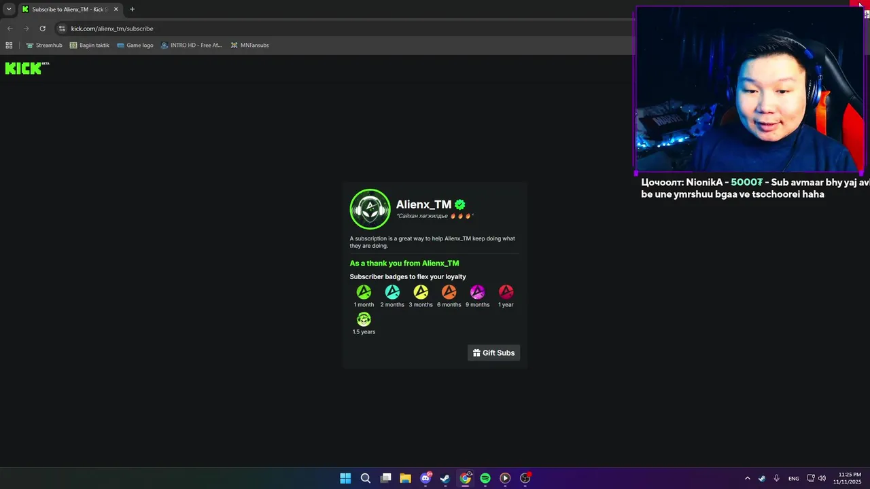Click the Gift Subs button

coord(493,352)
